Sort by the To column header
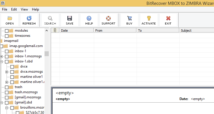This screenshot has width=214, height=114. coord(158,30)
